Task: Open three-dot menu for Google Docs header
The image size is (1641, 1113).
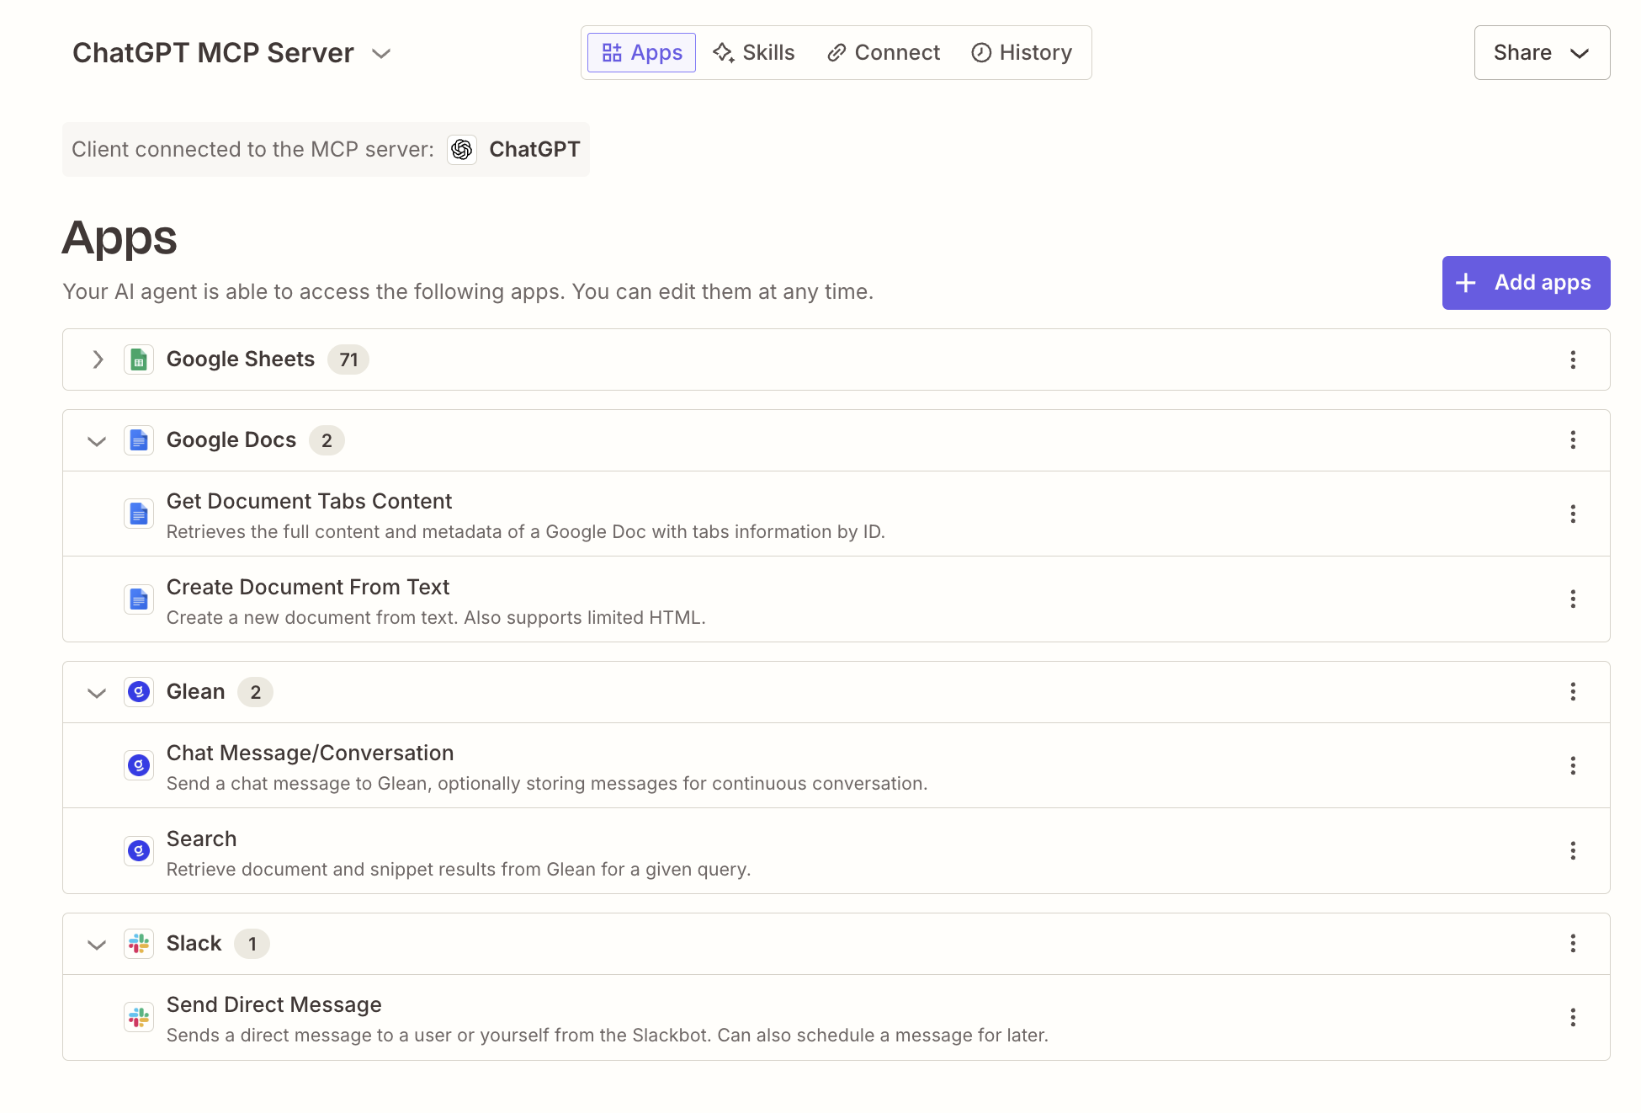Action: pos(1572,440)
